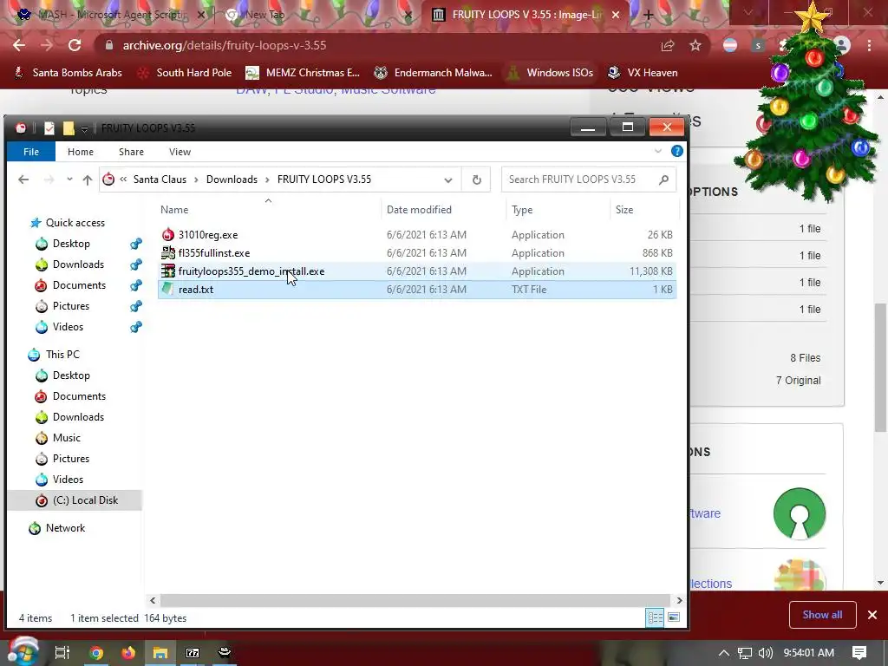The width and height of the screenshot is (888, 666).
Task: Open Firefox from the taskbar
Action: pos(128,653)
